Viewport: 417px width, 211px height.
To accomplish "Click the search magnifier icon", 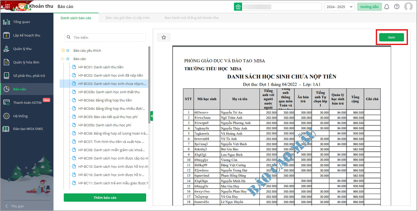I will [x=69, y=37].
